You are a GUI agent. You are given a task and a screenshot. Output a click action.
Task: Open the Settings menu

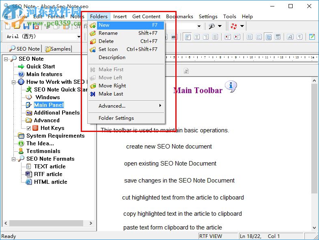point(208,17)
